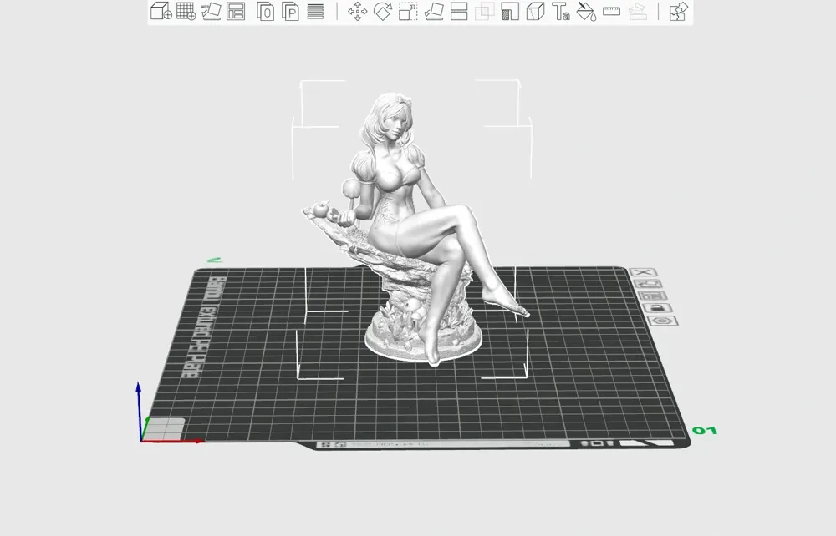
Task: Toggle the plate lock icon
Action: pyautogui.click(x=657, y=307)
